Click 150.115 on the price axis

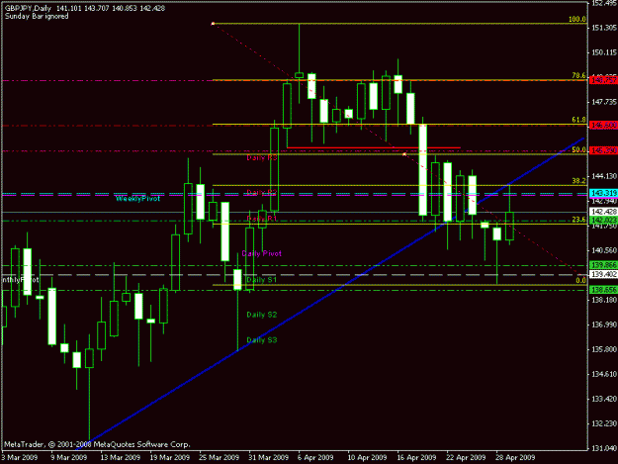[603, 52]
